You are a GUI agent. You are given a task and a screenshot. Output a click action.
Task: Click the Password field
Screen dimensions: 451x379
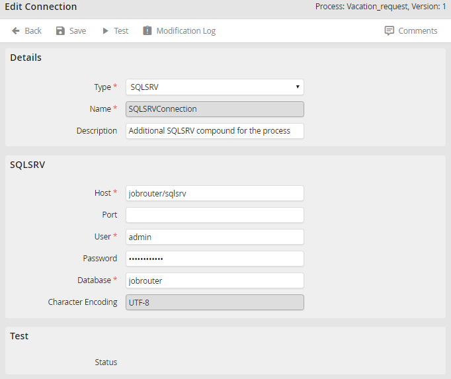click(x=214, y=259)
